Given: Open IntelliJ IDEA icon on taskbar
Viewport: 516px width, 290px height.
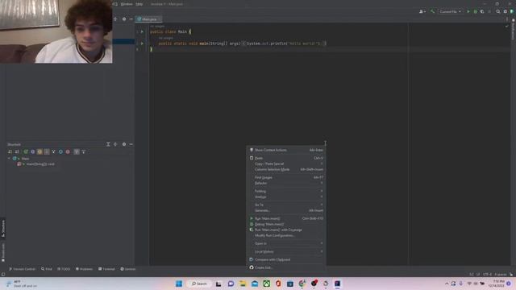Looking at the screenshot, I should click(x=337, y=284).
